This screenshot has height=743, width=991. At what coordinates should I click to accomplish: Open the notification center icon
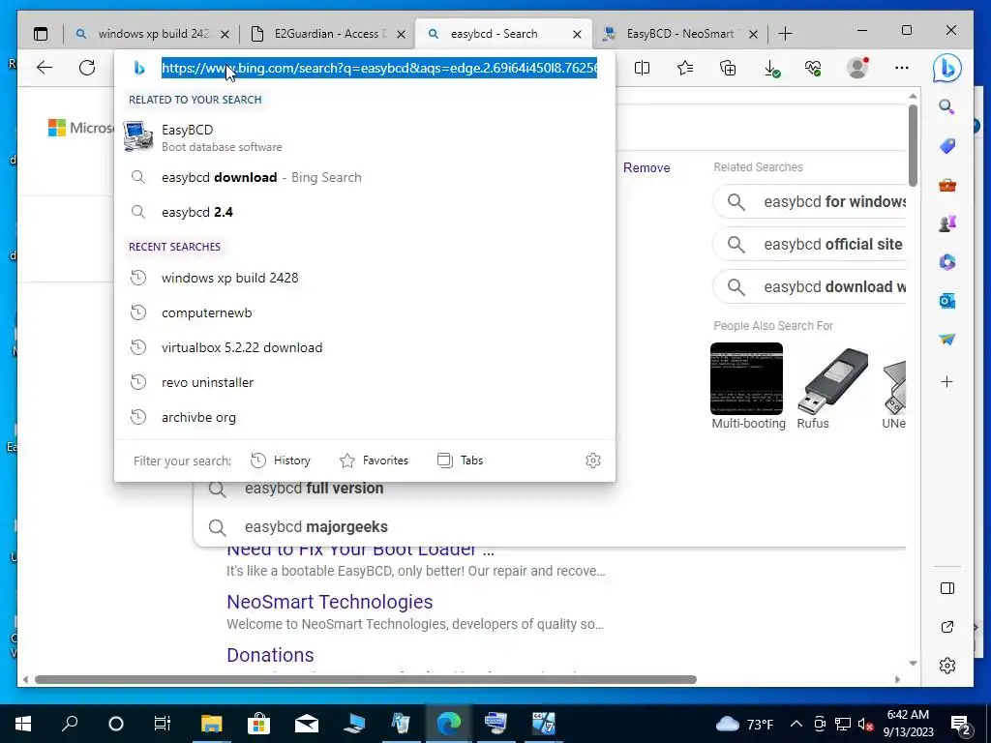[961, 724]
